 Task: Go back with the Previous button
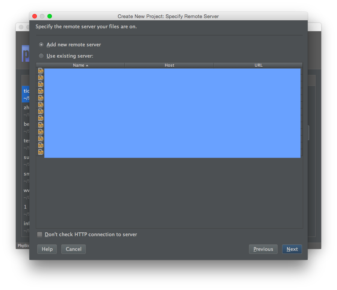coord(263,249)
